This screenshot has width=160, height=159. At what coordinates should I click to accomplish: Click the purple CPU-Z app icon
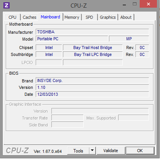[x=7, y=5]
